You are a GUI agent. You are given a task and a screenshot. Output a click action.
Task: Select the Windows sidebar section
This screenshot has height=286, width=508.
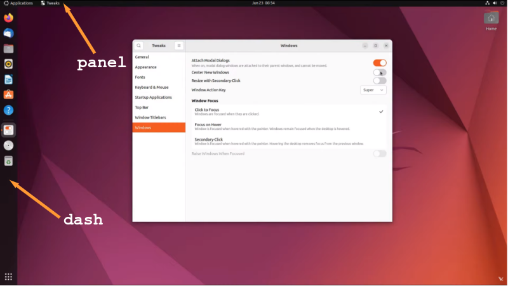[x=159, y=127]
